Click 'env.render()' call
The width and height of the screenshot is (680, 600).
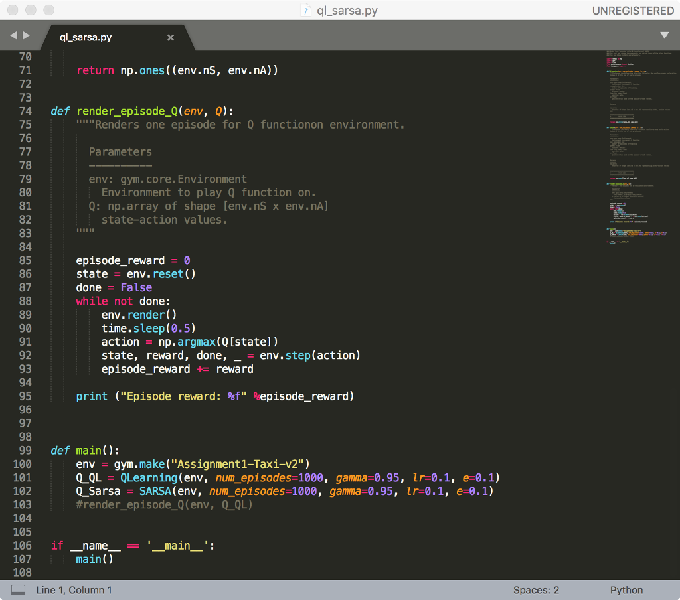139,315
